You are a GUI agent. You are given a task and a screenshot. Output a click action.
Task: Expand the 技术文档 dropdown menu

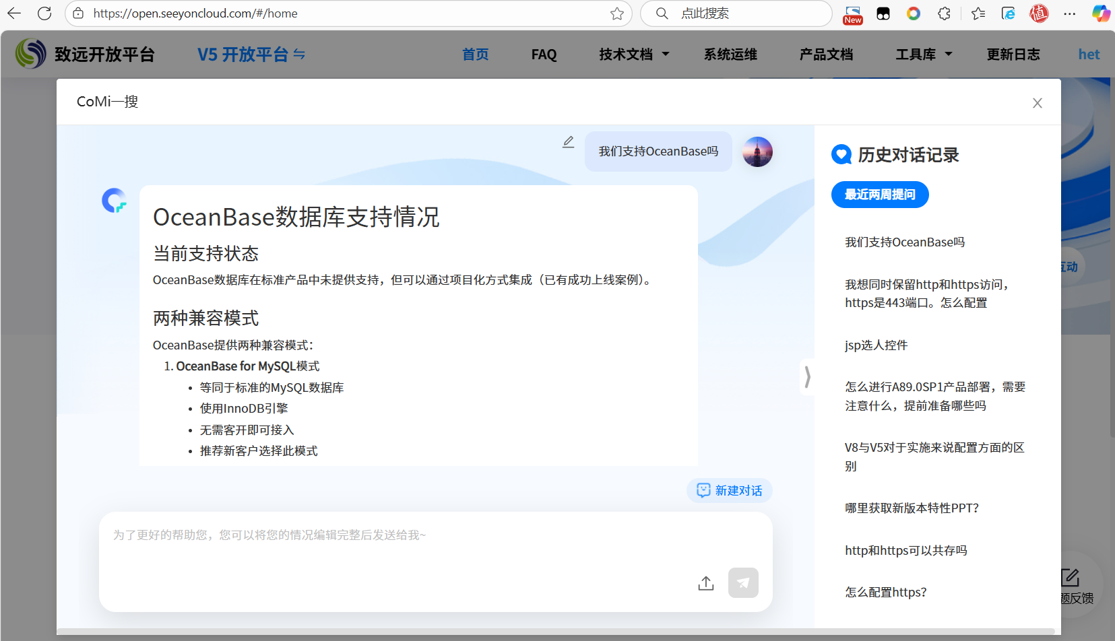pyautogui.click(x=633, y=55)
